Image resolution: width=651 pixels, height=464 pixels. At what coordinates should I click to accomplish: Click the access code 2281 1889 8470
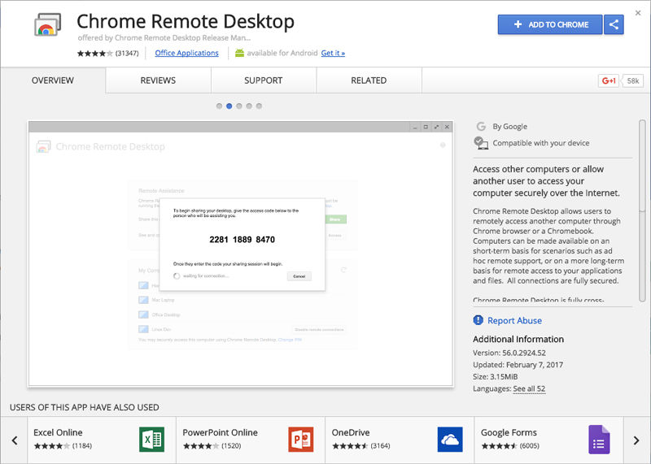242,240
